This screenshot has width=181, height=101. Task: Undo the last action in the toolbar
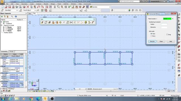tap(38, 7)
